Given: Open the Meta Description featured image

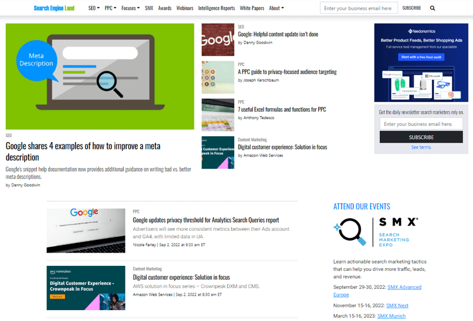Looking at the screenshot, I should coord(100,77).
